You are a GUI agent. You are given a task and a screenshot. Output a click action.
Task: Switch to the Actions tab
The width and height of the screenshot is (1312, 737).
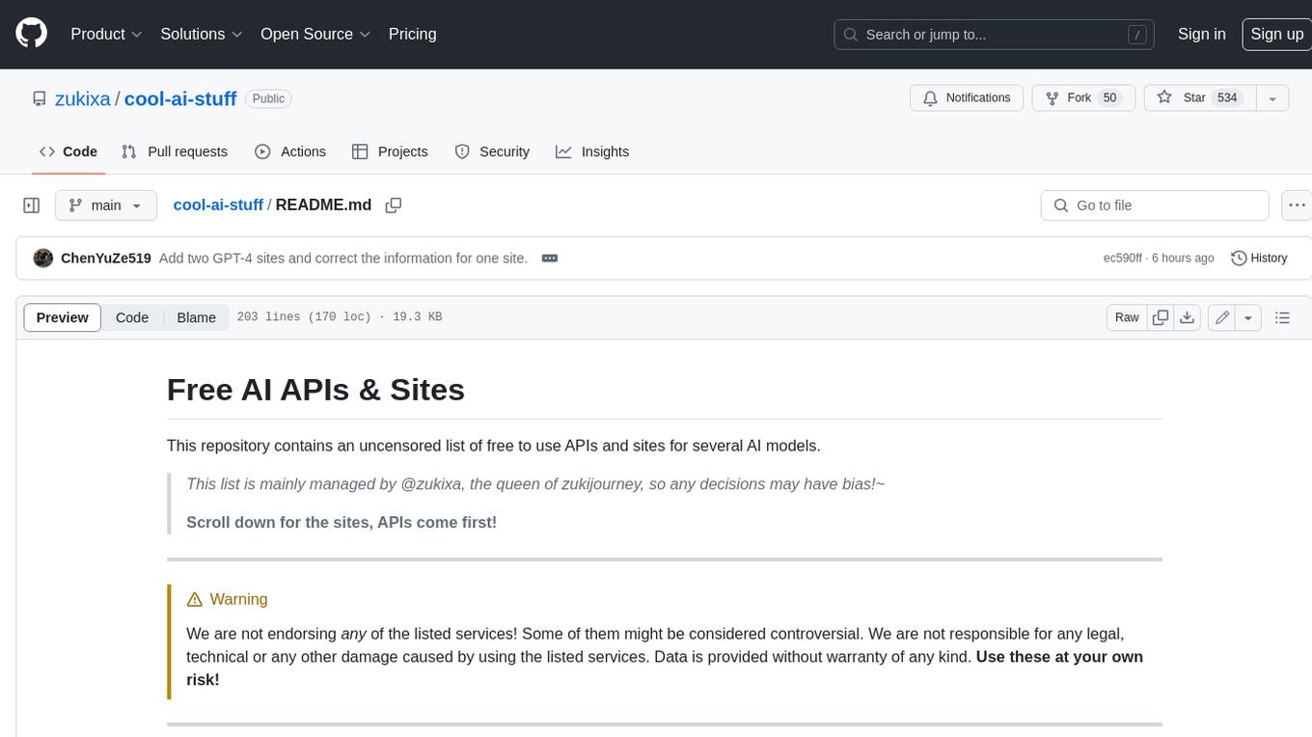pyautogui.click(x=290, y=151)
